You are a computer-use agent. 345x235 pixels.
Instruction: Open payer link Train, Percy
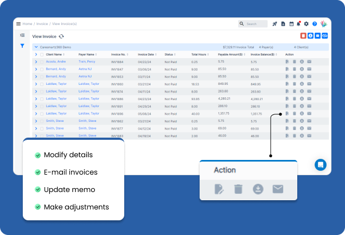coord(86,62)
